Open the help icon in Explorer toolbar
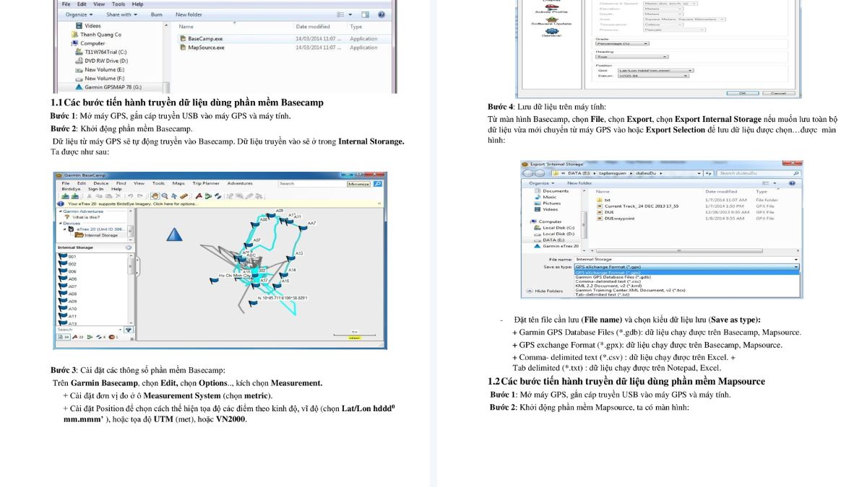 (x=381, y=14)
